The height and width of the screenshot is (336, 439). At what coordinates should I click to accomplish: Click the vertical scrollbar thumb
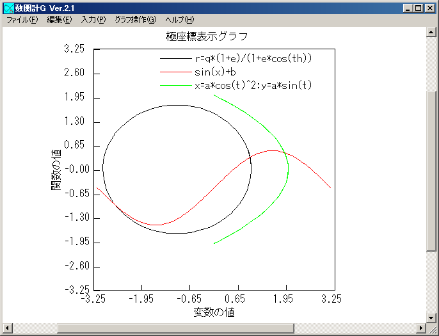pos(432,173)
